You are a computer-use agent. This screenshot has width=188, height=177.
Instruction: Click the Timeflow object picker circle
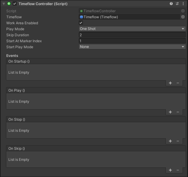(183, 17)
